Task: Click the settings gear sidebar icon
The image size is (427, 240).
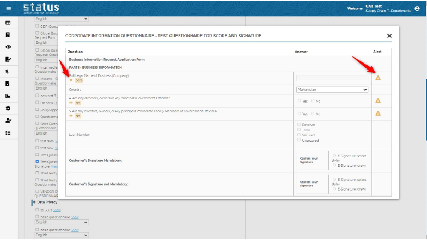Action: (x=8, y=108)
